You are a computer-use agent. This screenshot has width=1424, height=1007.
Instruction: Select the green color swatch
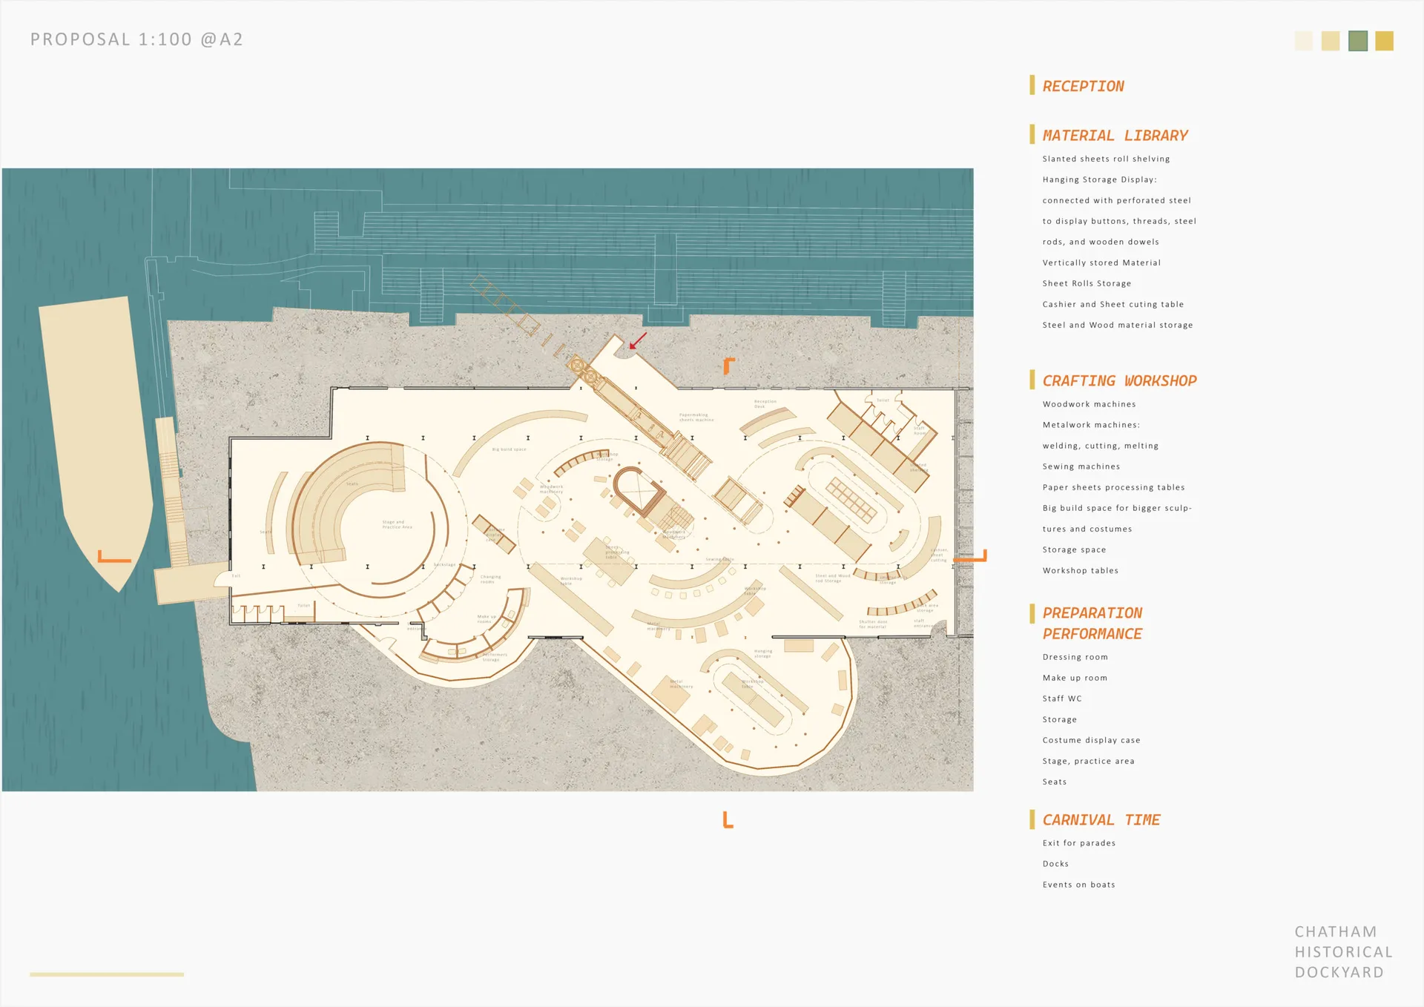click(1357, 41)
